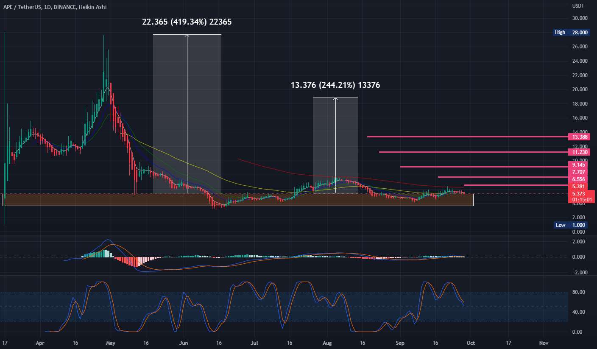This screenshot has height=349, width=597.
Task: Click Apr on the time axis
Action: coord(40,342)
